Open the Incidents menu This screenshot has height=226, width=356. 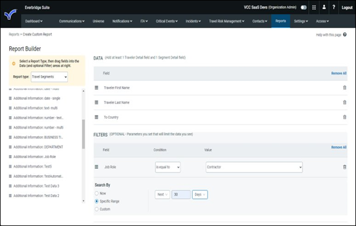(x=193, y=21)
